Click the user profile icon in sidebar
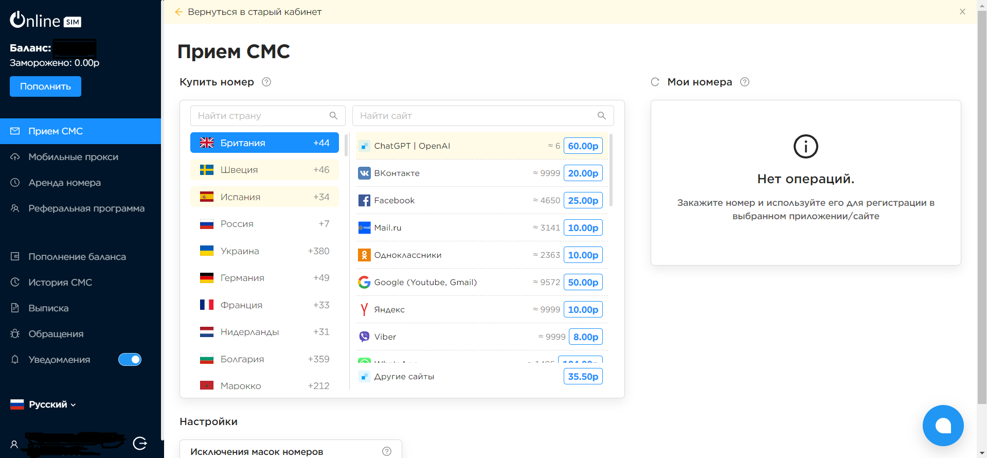Viewport: 987px width, 458px height. (x=14, y=444)
